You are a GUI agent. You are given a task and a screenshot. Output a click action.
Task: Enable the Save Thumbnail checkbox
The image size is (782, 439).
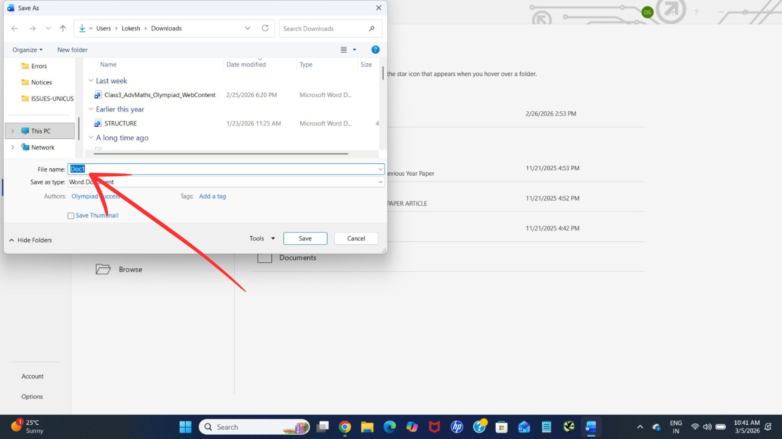tap(71, 216)
